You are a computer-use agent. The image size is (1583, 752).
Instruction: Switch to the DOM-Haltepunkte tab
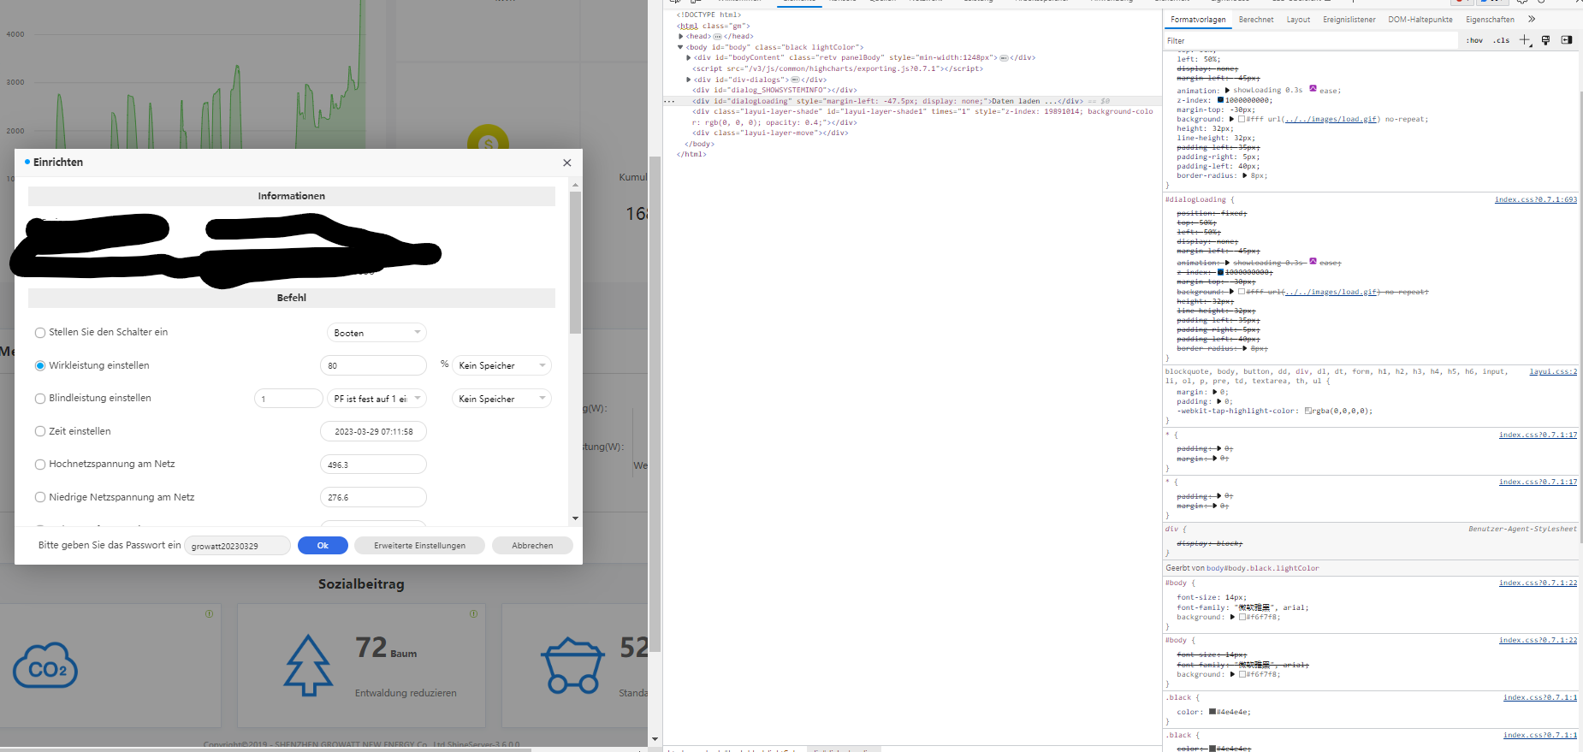click(x=1420, y=19)
